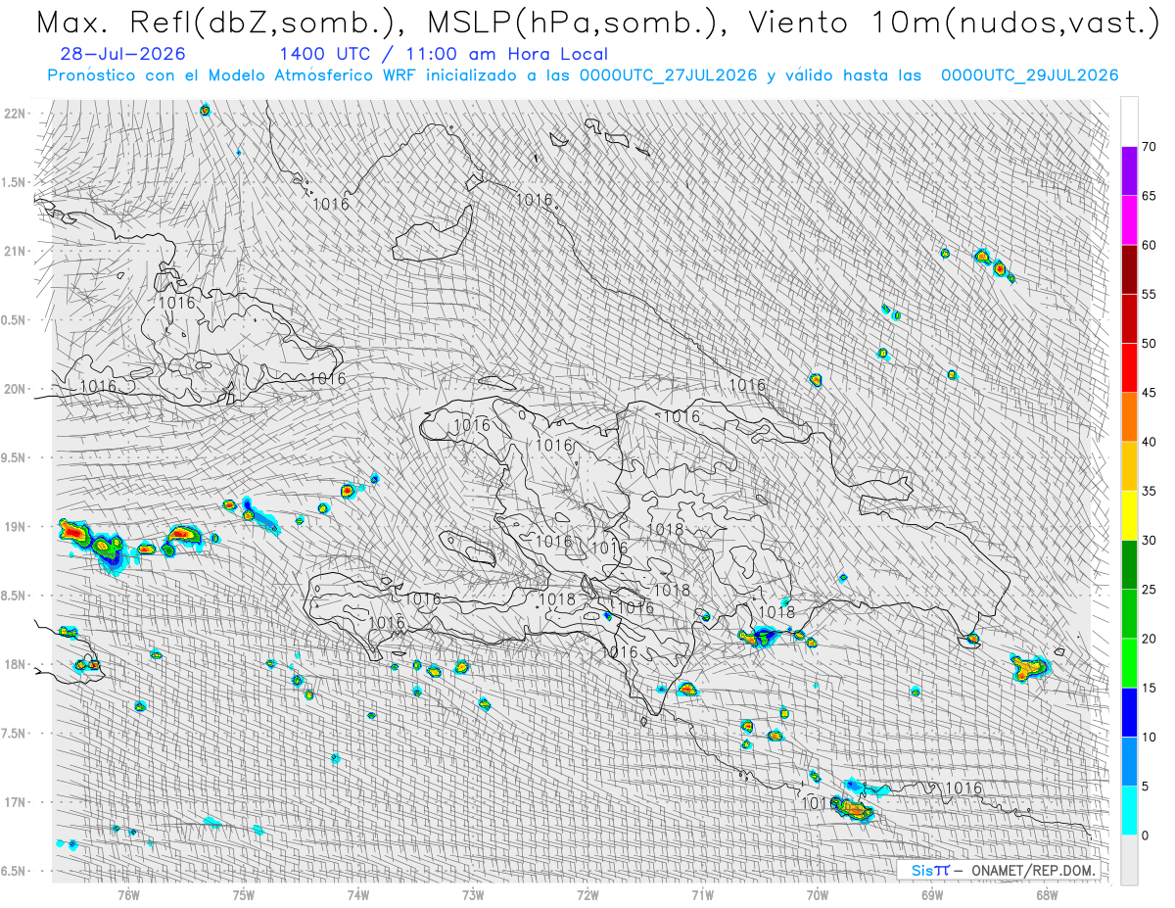Select the date "28-Jul-2026"
Image resolution: width=1175 pixels, height=908 pixels.
[x=121, y=54]
